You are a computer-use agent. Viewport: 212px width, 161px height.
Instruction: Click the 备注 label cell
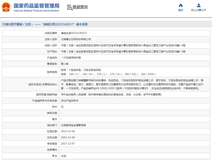tap(31, 119)
